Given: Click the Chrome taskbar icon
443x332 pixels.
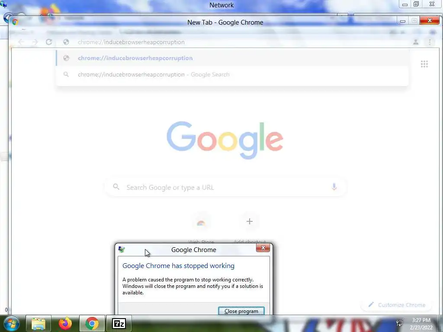Looking at the screenshot, I should click(92, 323).
